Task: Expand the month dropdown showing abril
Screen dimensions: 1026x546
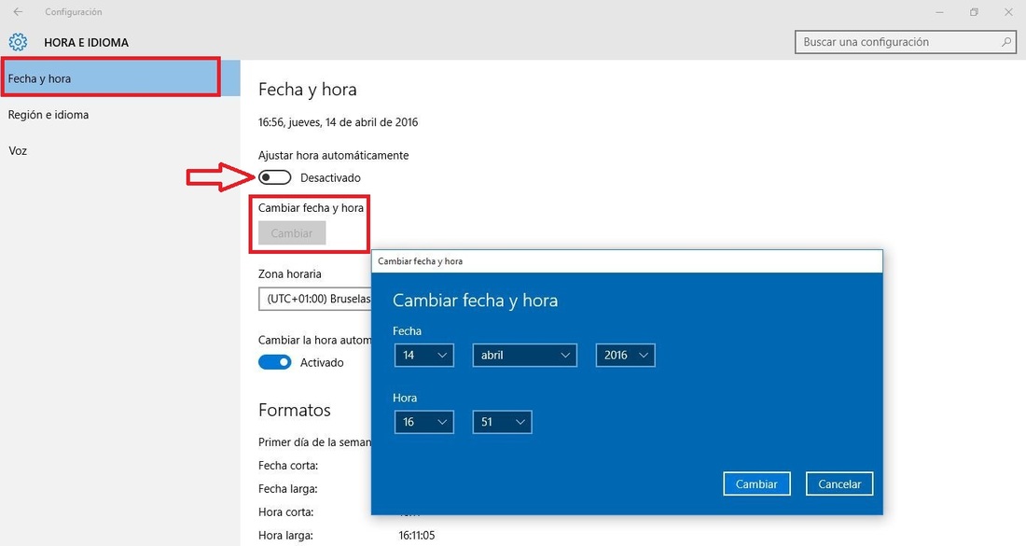Action: [525, 355]
